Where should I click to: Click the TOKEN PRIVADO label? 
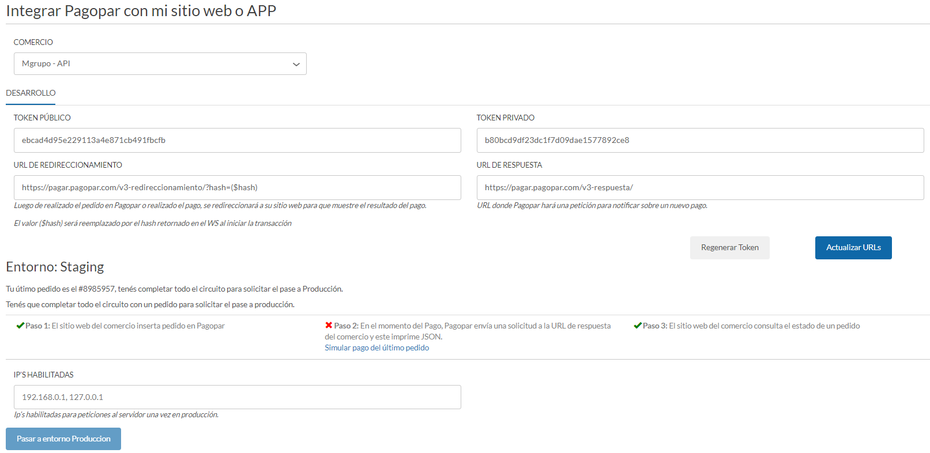[506, 118]
